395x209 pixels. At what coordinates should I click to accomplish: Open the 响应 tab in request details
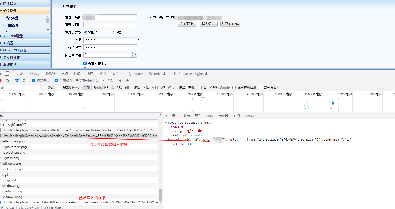210,116
